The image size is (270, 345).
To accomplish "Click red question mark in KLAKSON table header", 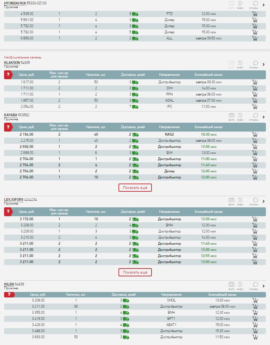I will pyautogui.click(x=9, y=74).
